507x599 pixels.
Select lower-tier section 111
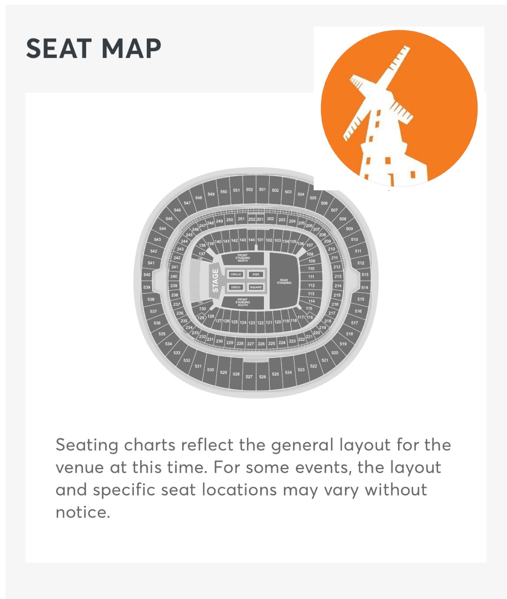click(311, 277)
